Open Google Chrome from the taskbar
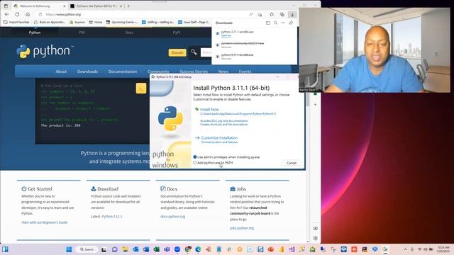The height and width of the screenshot is (255, 454). tap(187, 249)
